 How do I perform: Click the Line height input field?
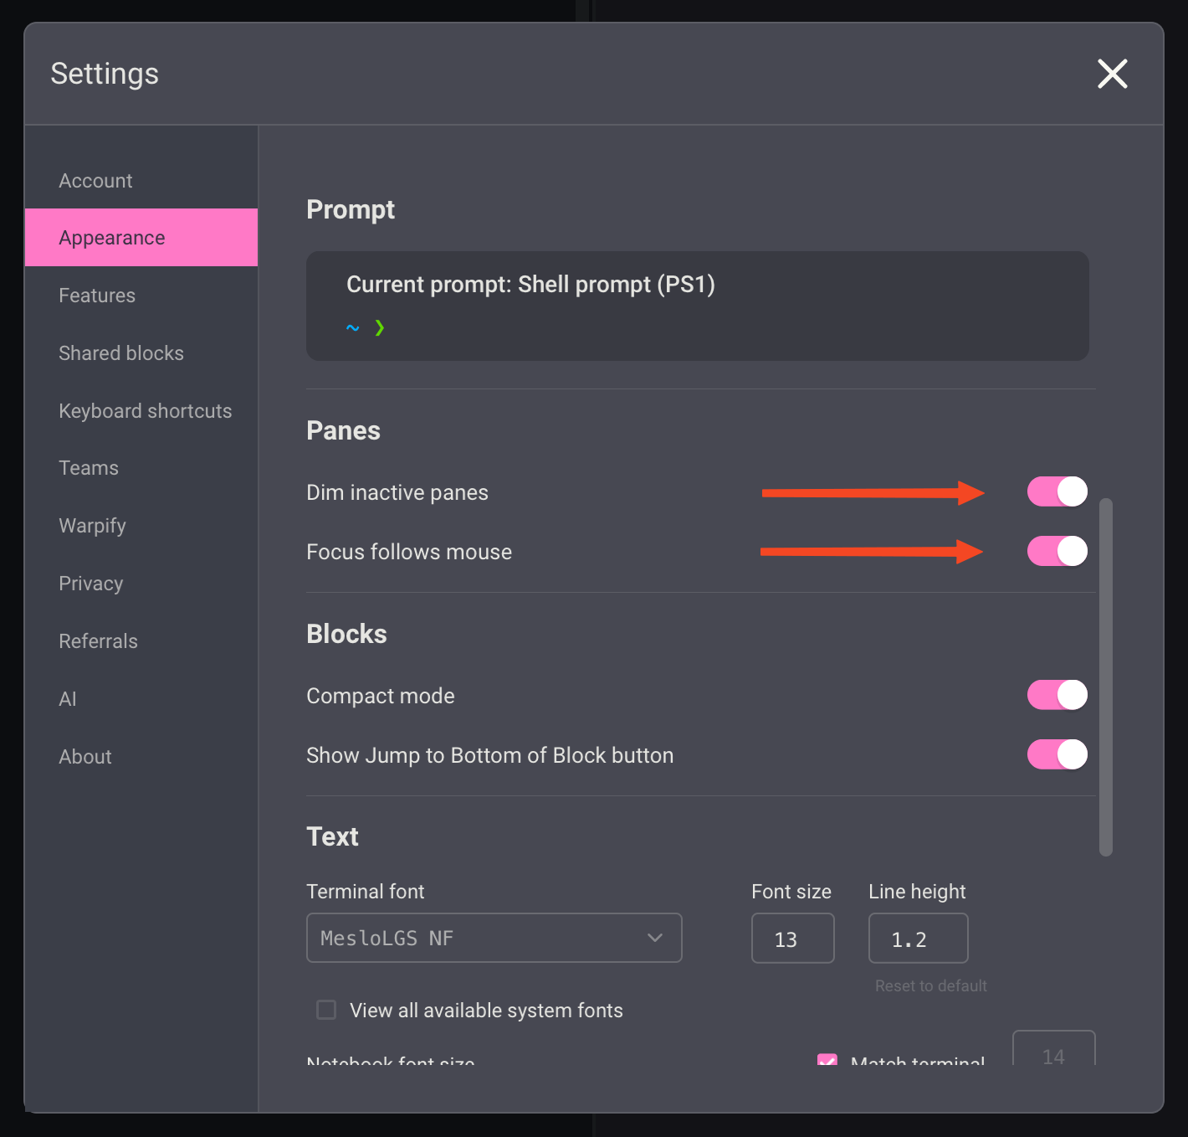pyautogui.click(x=918, y=939)
